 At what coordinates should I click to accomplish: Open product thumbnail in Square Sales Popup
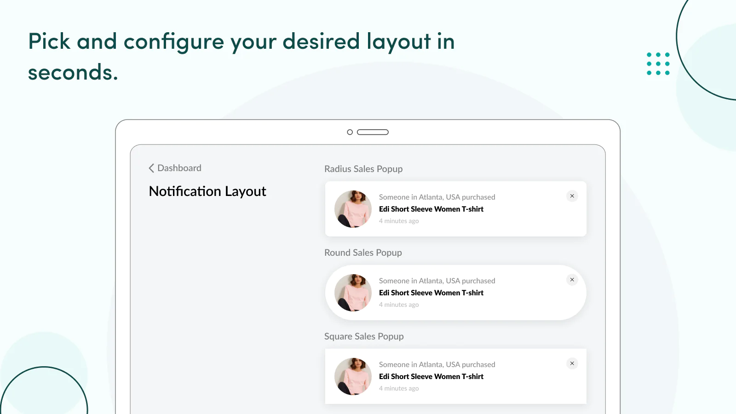[353, 376]
